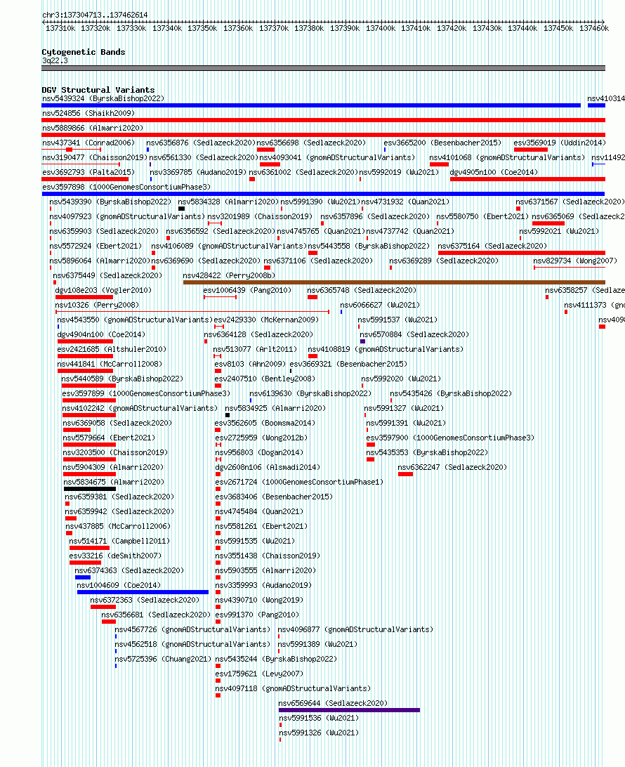Click nsv4731932 (Quan2021) label

click(405, 202)
